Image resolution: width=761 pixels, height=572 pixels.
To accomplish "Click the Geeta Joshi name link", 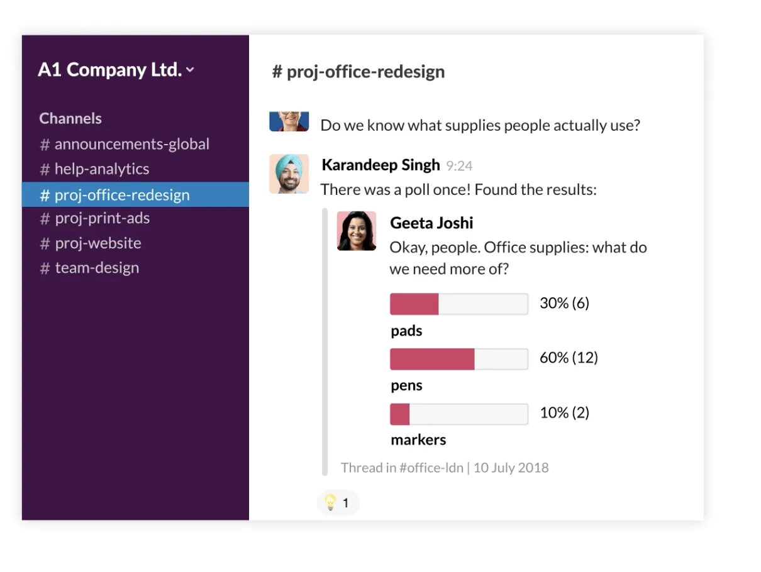I will (x=431, y=223).
